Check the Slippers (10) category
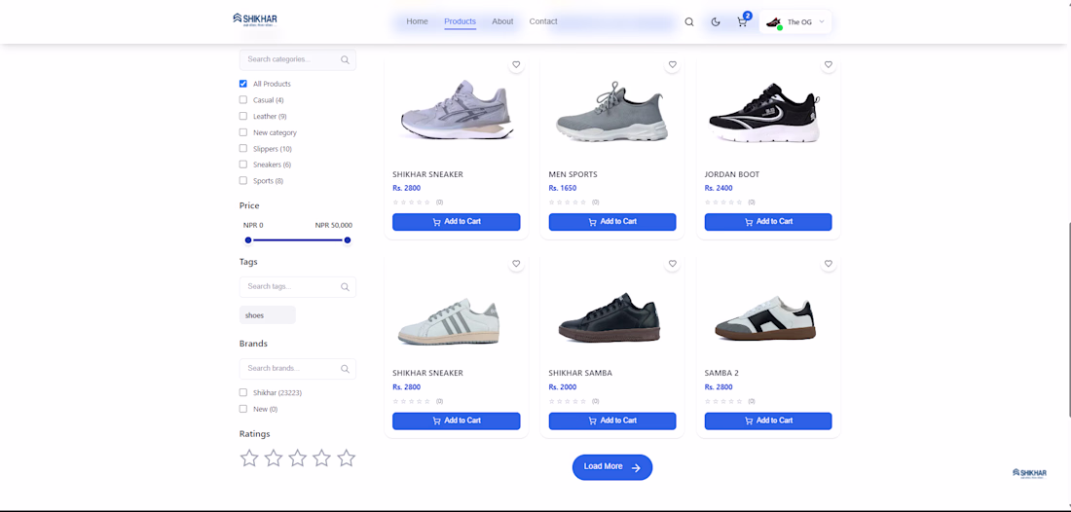Viewport: 1071px width, 512px height. tap(243, 148)
